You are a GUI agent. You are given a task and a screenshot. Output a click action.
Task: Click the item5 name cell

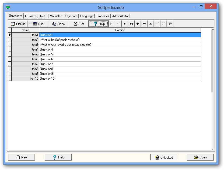click(25, 54)
